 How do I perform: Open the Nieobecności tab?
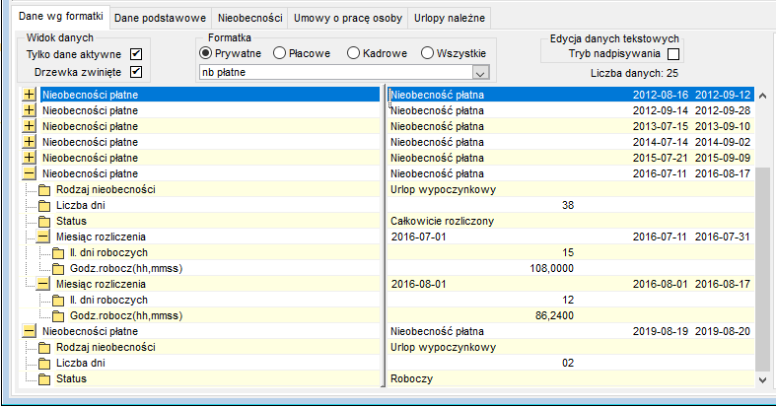coord(249,18)
